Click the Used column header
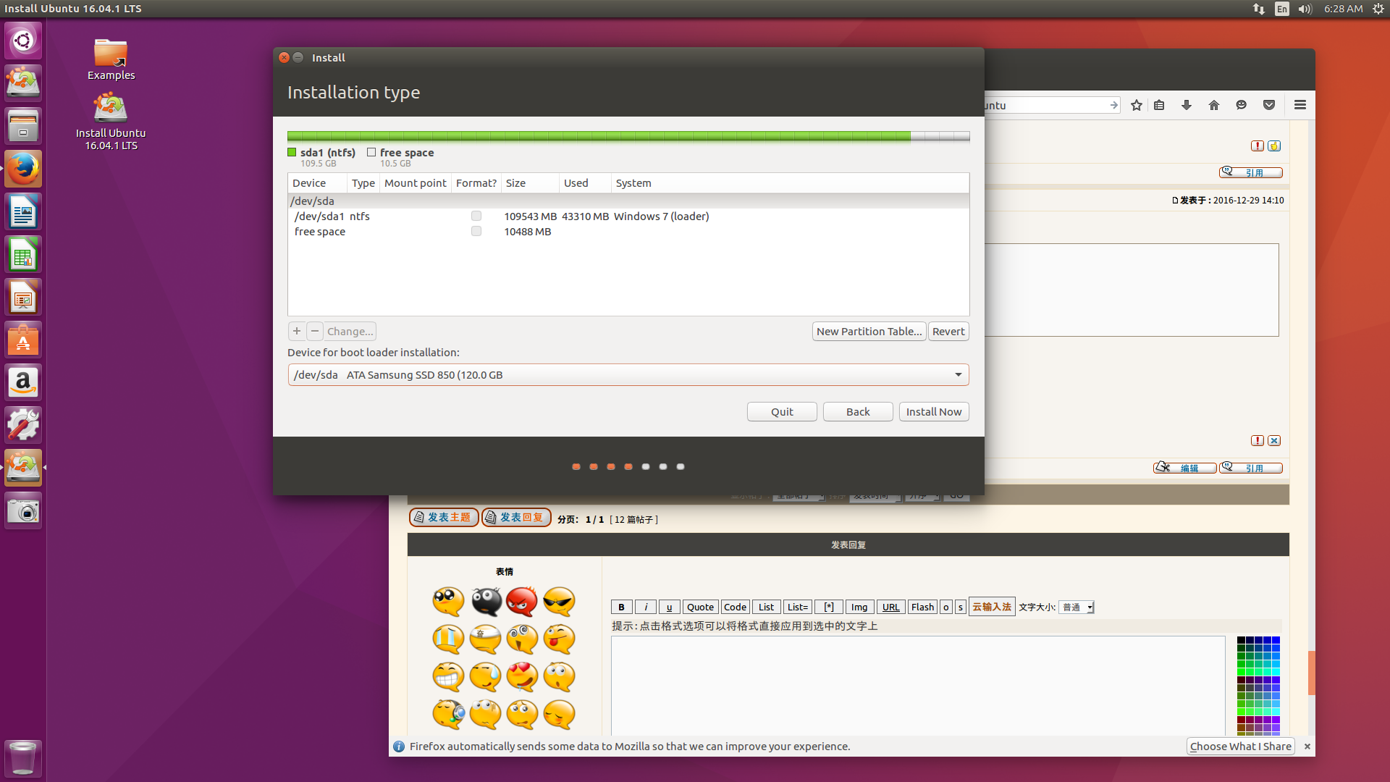The image size is (1390, 782). coord(585,182)
